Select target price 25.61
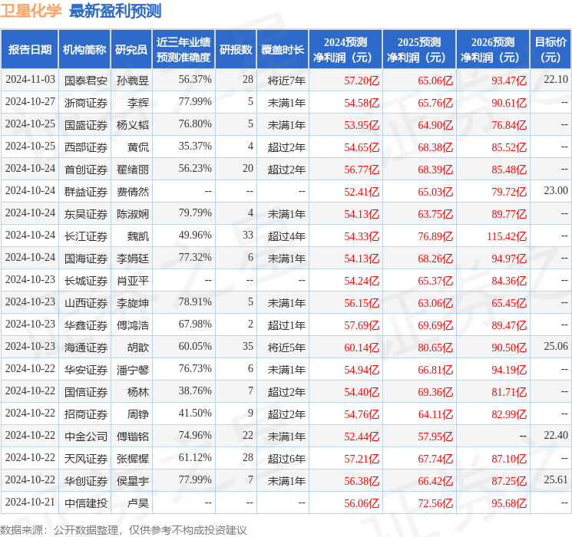572x537 pixels. (x=556, y=479)
